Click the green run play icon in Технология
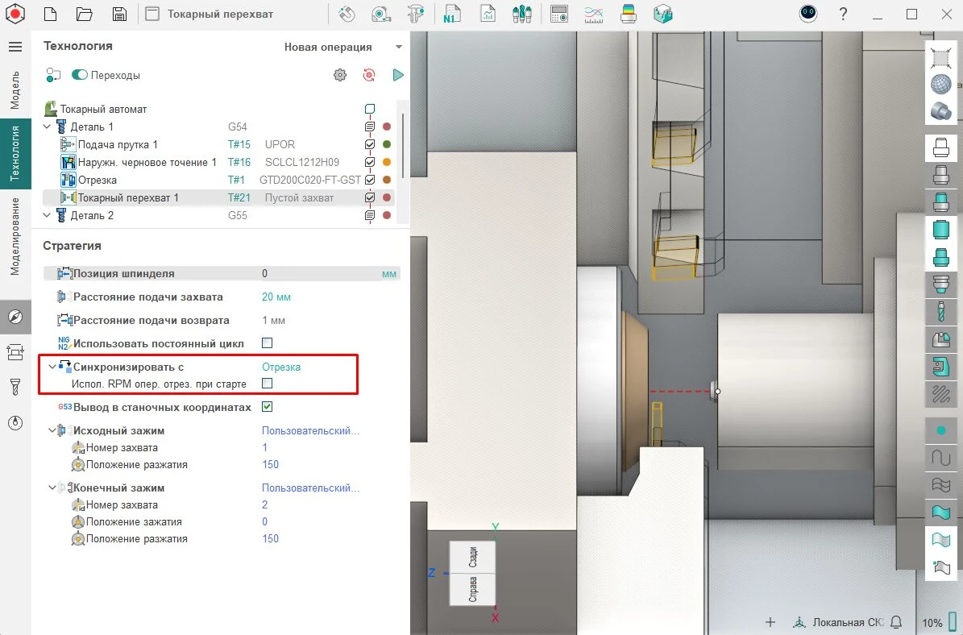The width and height of the screenshot is (963, 635). tap(398, 75)
